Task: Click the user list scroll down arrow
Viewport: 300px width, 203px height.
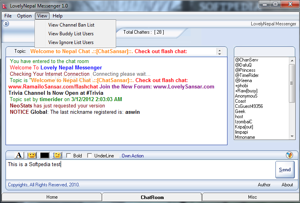Action: (x=292, y=136)
